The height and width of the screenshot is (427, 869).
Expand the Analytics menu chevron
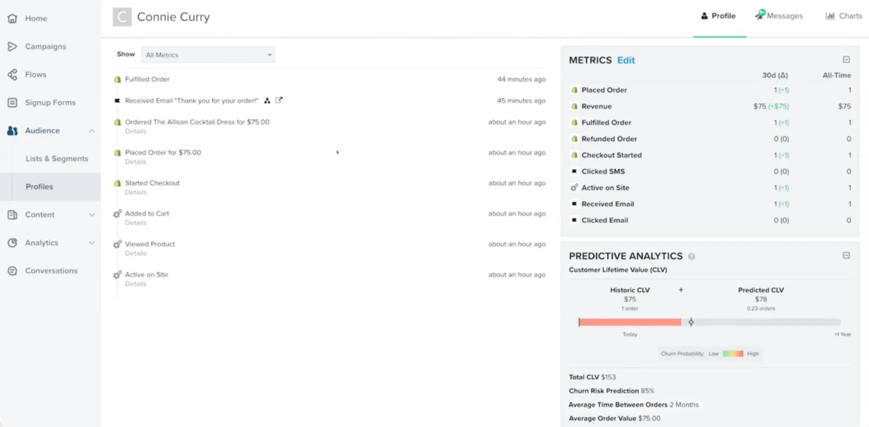(92, 243)
